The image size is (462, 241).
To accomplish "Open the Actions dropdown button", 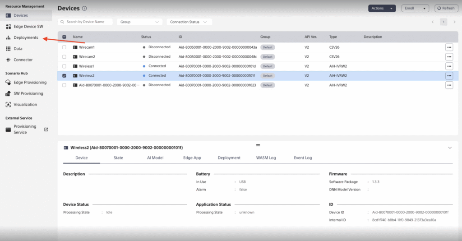I will (382, 8).
